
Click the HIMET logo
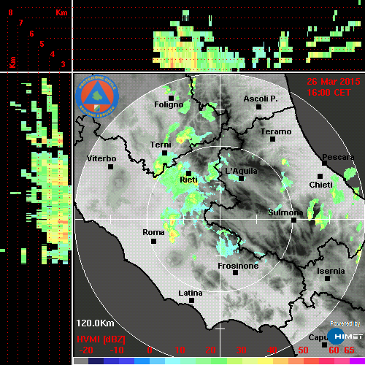click(x=345, y=337)
